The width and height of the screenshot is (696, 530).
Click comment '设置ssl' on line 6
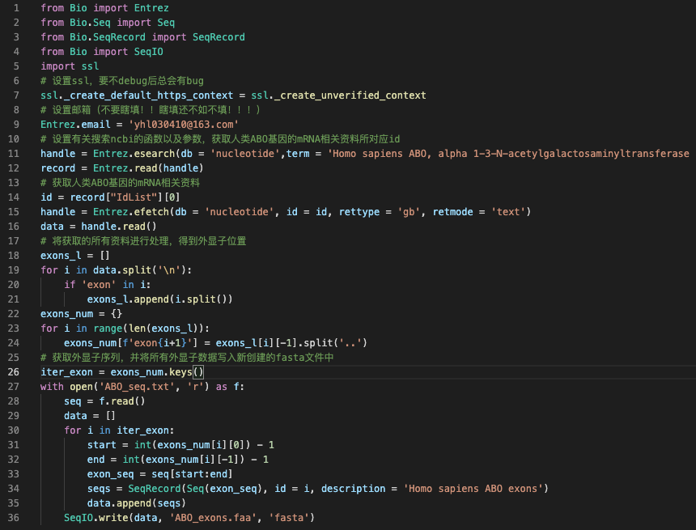click(x=122, y=81)
